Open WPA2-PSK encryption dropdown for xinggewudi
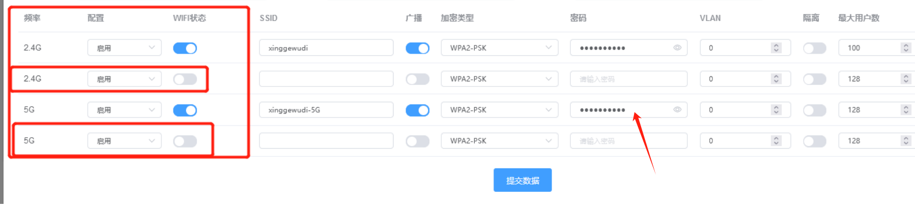 tap(499, 48)
